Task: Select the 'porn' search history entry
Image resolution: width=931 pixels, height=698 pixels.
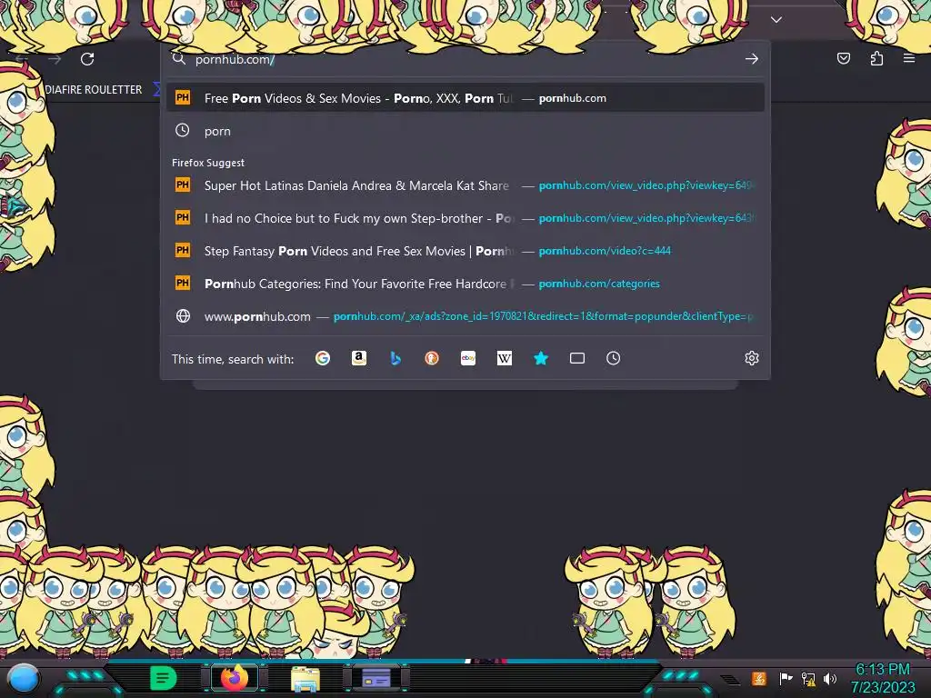Action: point(465,131)
